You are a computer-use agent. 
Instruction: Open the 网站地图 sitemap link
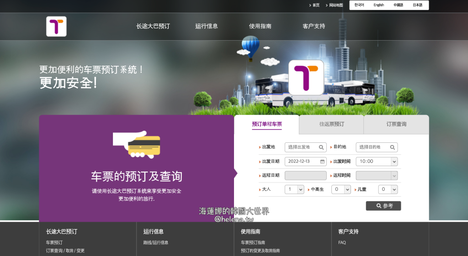(336, 5)
